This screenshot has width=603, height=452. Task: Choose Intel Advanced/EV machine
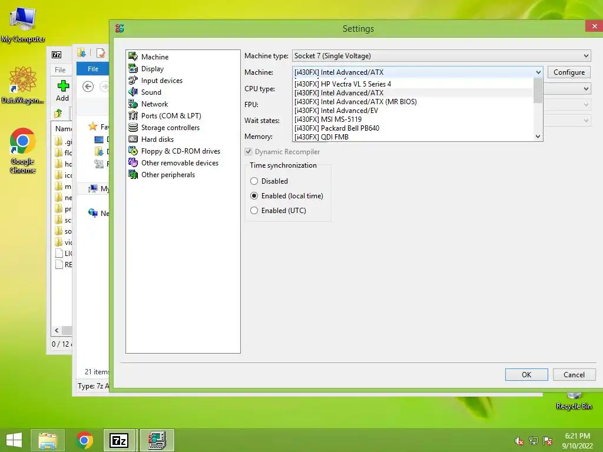(414, 111)
